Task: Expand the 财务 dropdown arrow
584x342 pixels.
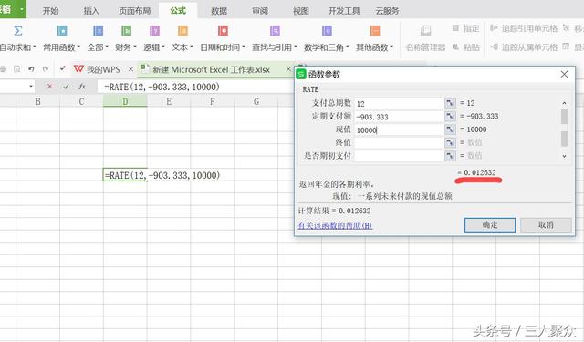Action: pyautogui.click(x=135, y=47)
